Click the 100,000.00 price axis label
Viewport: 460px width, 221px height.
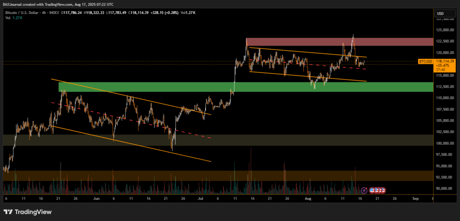(x=445, y=143)
